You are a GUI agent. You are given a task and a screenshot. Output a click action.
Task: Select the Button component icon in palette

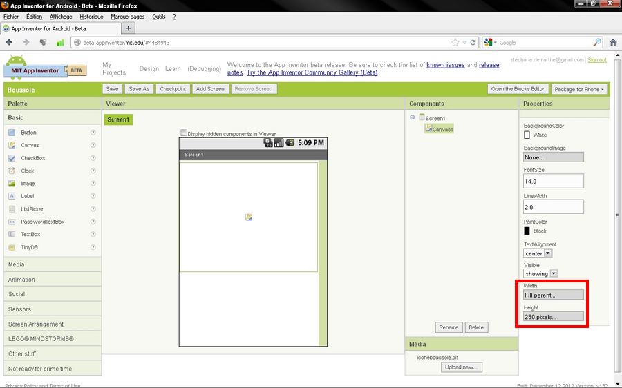[12, 133]
